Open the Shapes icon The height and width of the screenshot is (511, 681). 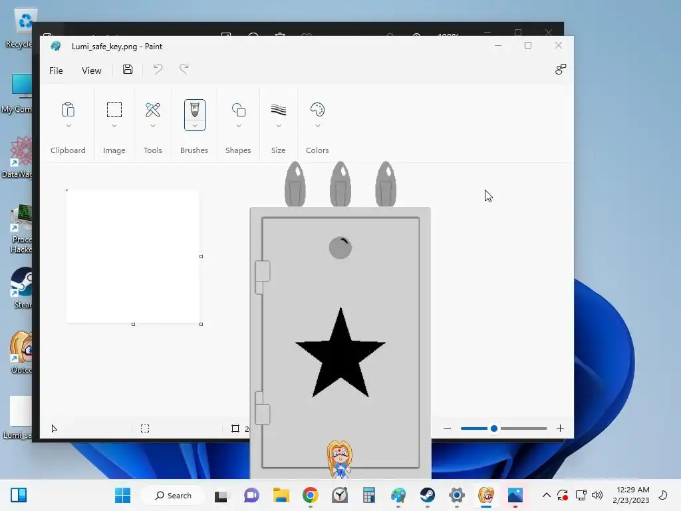click(x=239, y=110)
